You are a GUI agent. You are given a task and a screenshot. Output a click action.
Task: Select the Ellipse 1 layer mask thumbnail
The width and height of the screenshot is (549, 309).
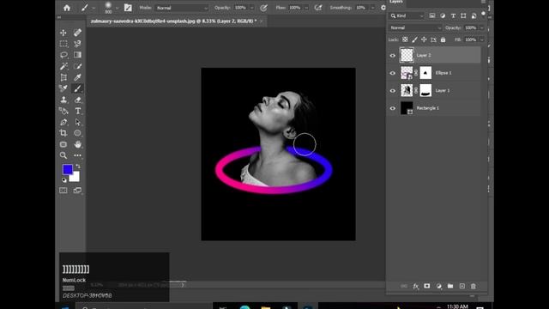click(425, 73)
